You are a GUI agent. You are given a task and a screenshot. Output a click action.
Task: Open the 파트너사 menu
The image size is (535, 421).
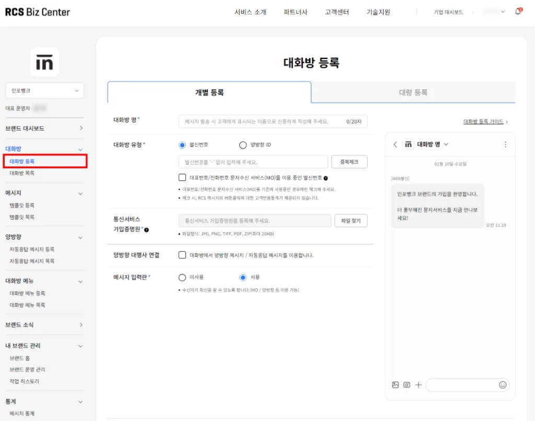click(x=296, y=13)
